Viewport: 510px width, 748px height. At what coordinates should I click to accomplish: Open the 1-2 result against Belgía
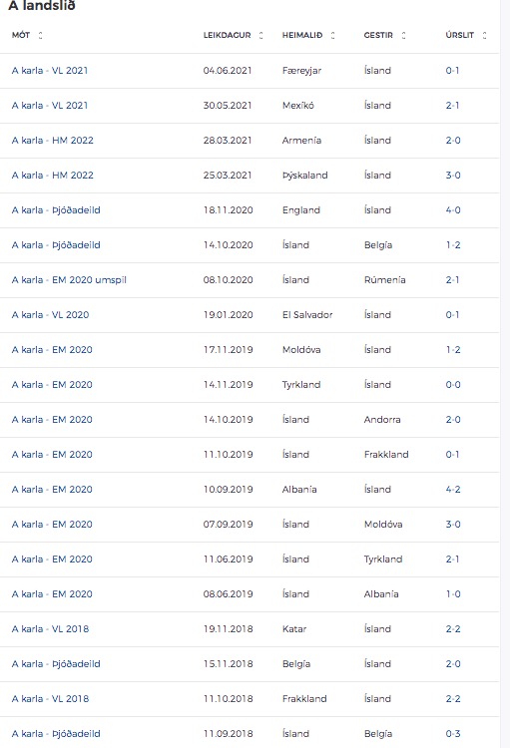tap(453, 245)
